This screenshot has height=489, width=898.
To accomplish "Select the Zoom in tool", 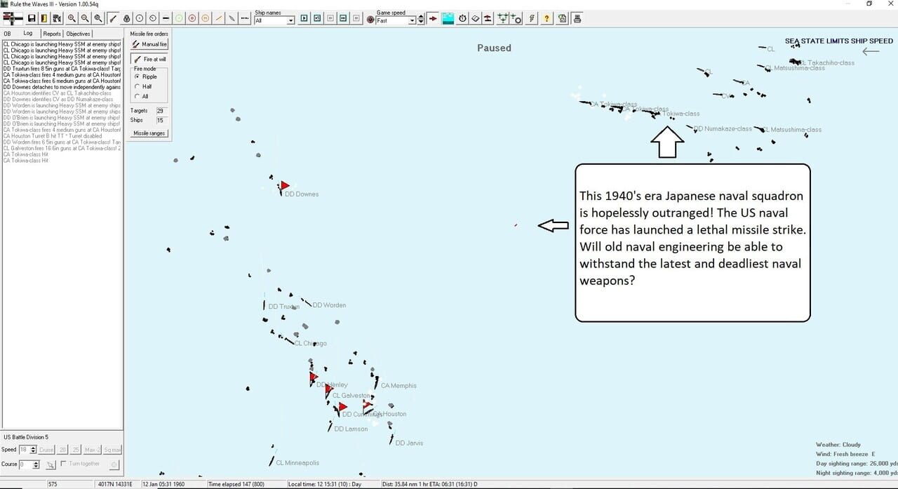I will [x=71, y=18].
